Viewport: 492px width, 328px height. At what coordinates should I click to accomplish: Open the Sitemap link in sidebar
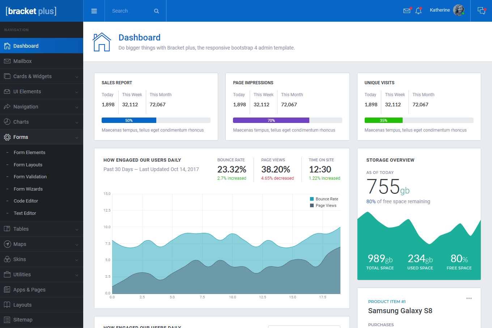(x=23, y=320)
